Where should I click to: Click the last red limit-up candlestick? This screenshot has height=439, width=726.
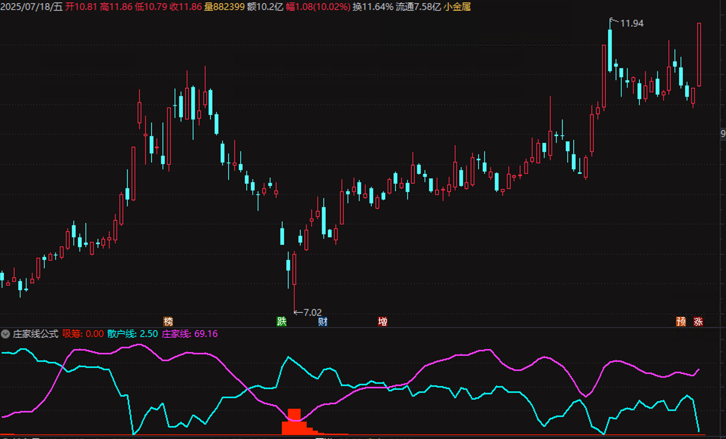[699, 55]
